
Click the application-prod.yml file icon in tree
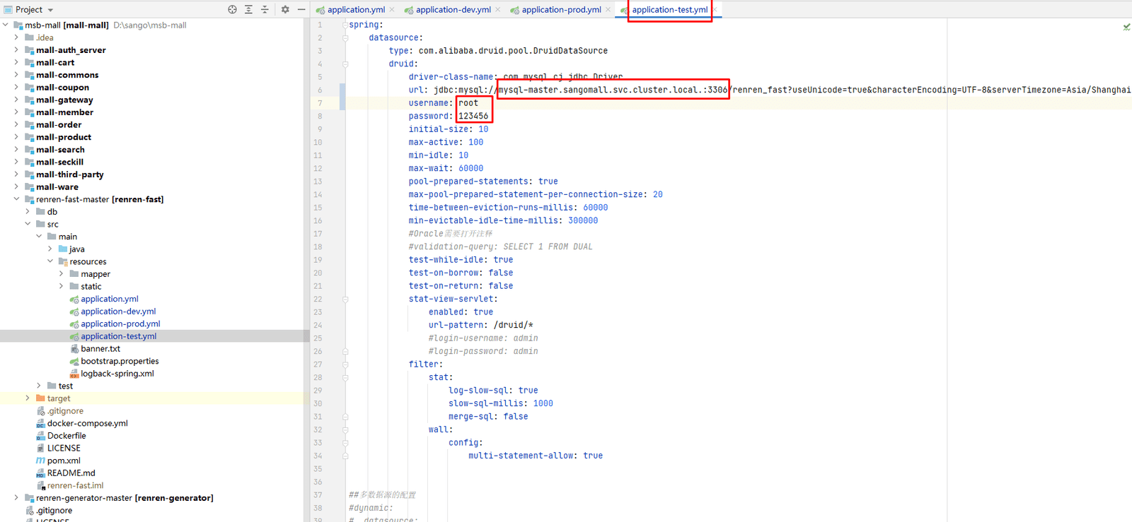coord(74,324)
